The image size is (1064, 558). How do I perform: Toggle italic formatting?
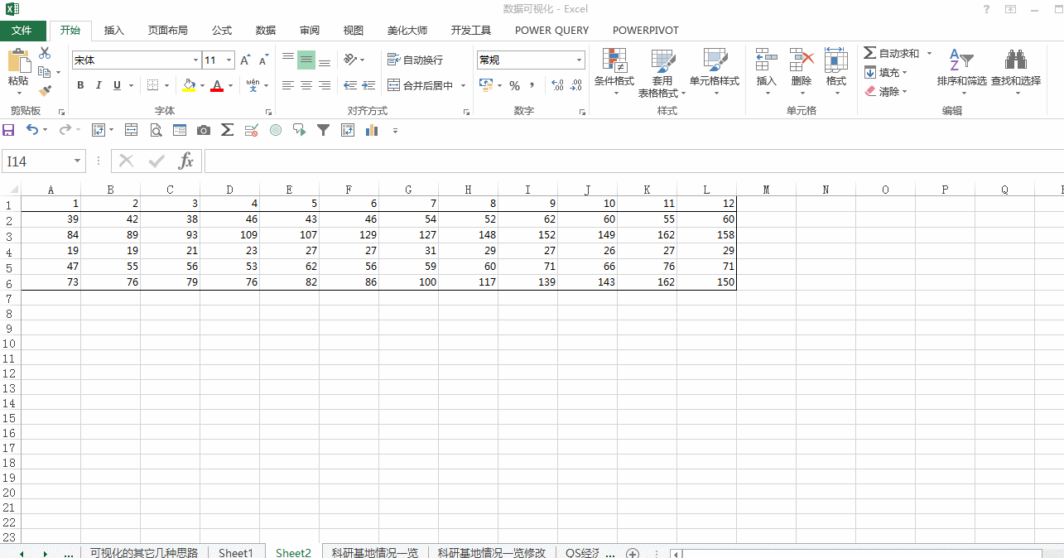pyautogui.click(x=99, y=85)
